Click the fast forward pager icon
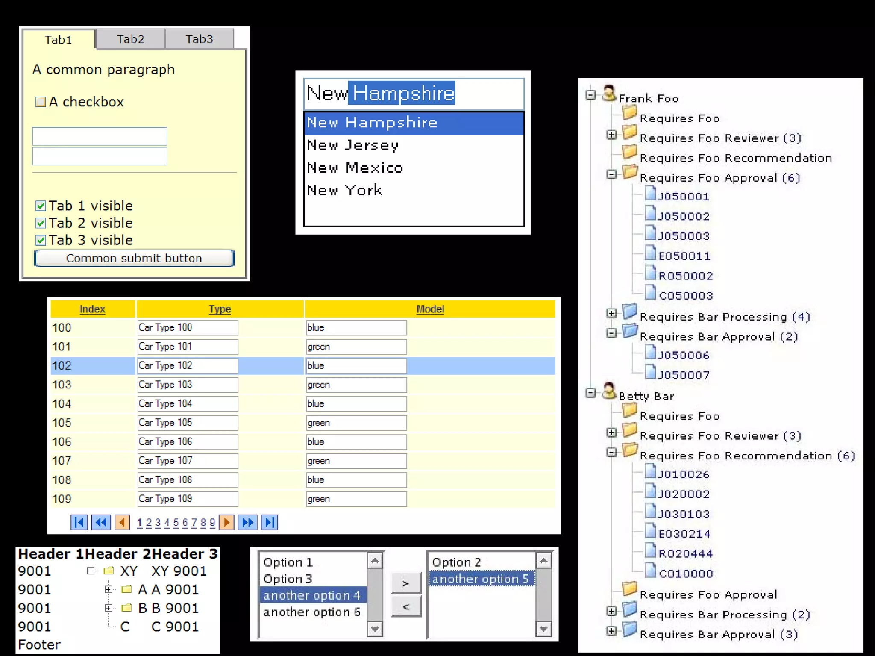Viewport: 875px width, 656px height. coord(247,522)
